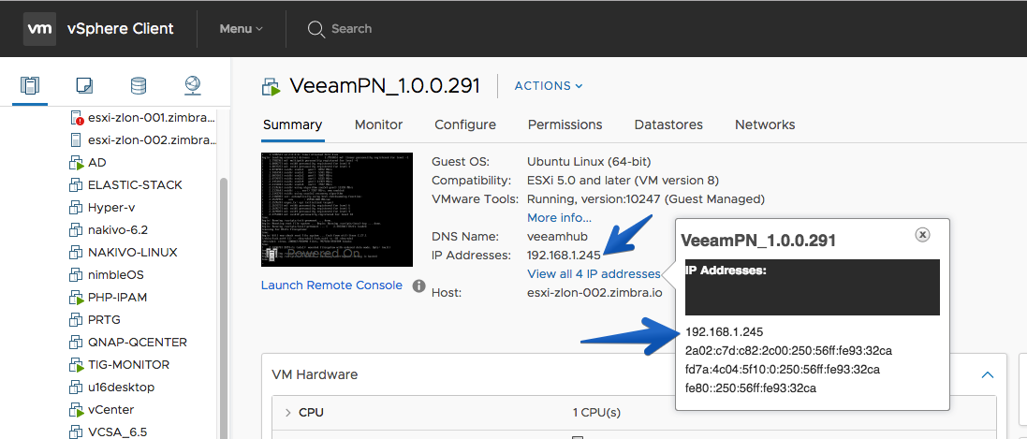Click the vm logo in header
The width and height of the screenshot is (1027, 439).
click(39, 29)
